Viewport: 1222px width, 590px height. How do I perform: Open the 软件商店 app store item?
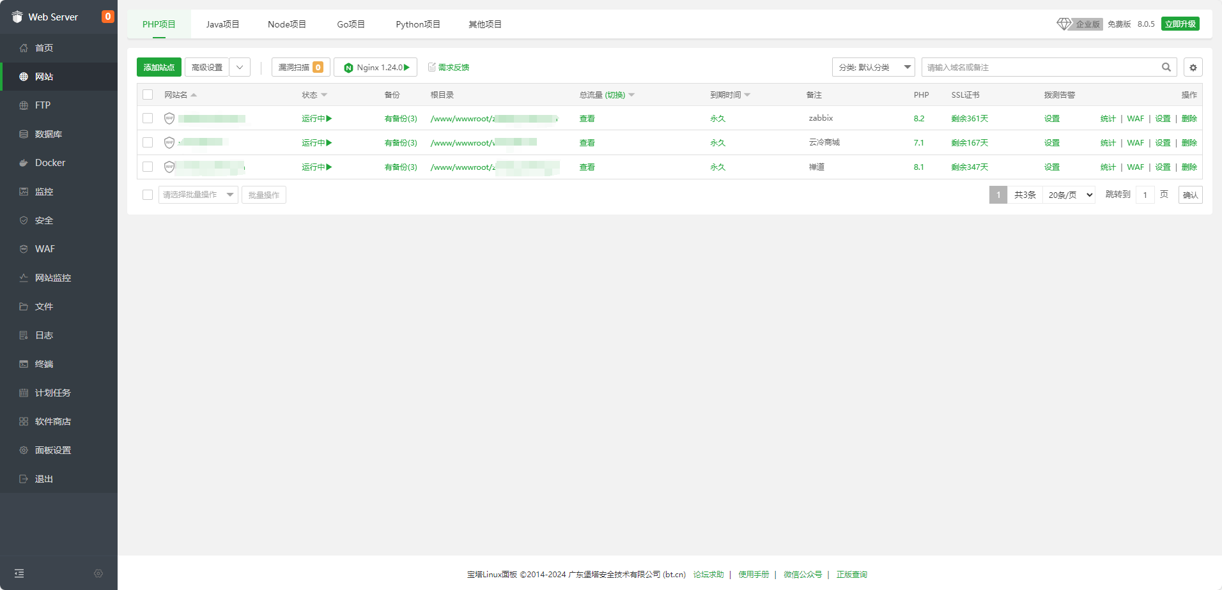[59, 421]
